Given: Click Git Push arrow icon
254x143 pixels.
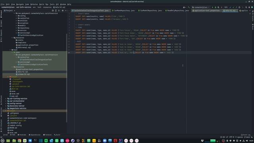Looking at the screenshot, I should 236,7.
